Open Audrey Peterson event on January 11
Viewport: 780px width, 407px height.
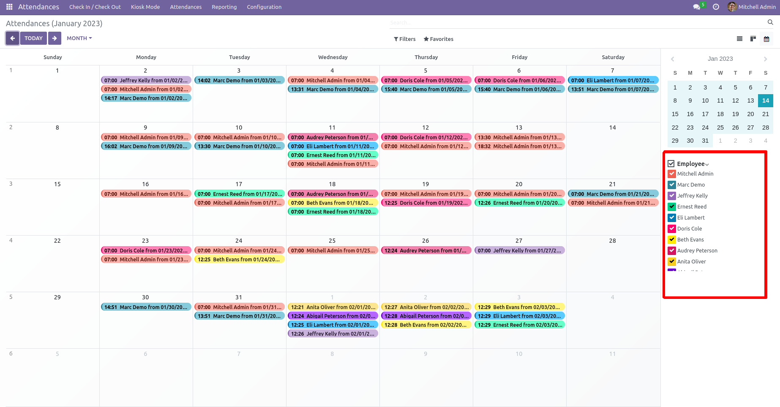[x=333, y=137]
